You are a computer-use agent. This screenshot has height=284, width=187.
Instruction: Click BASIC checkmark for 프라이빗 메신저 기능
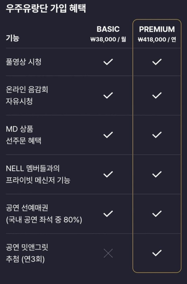point(108,174)
